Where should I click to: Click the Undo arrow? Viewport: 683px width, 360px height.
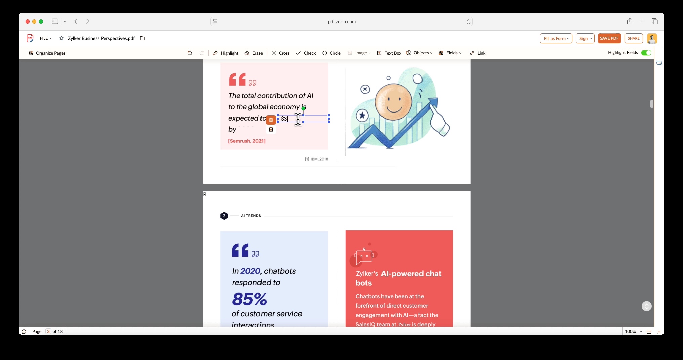coord(190,53)
